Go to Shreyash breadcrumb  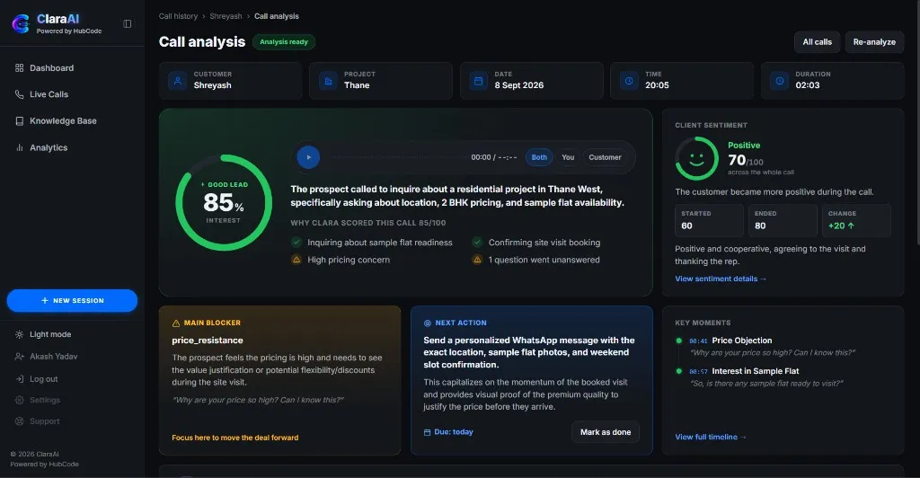pos(226,16)
